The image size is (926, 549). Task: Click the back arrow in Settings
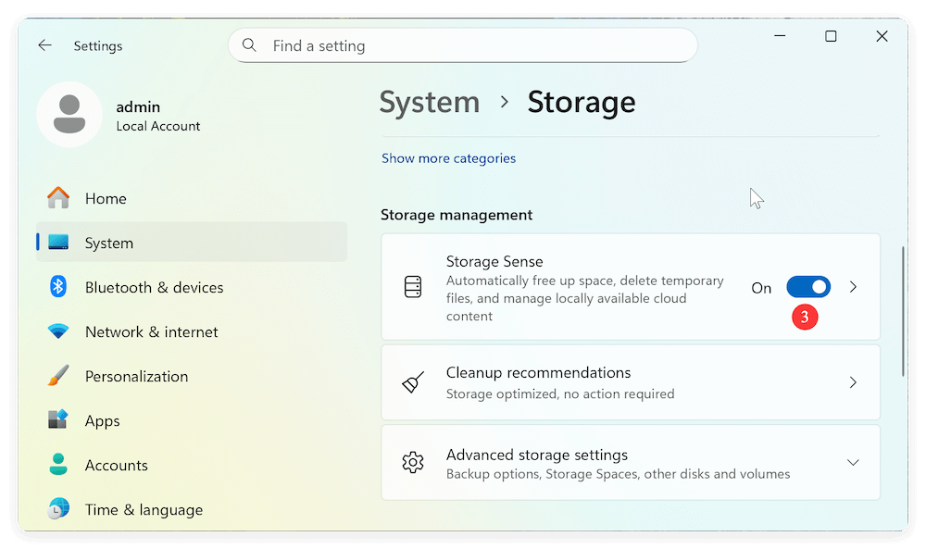(44, 45)
